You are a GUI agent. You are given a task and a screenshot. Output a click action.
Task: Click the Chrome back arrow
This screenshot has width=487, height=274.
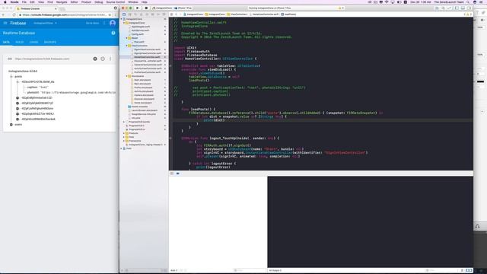3,14
